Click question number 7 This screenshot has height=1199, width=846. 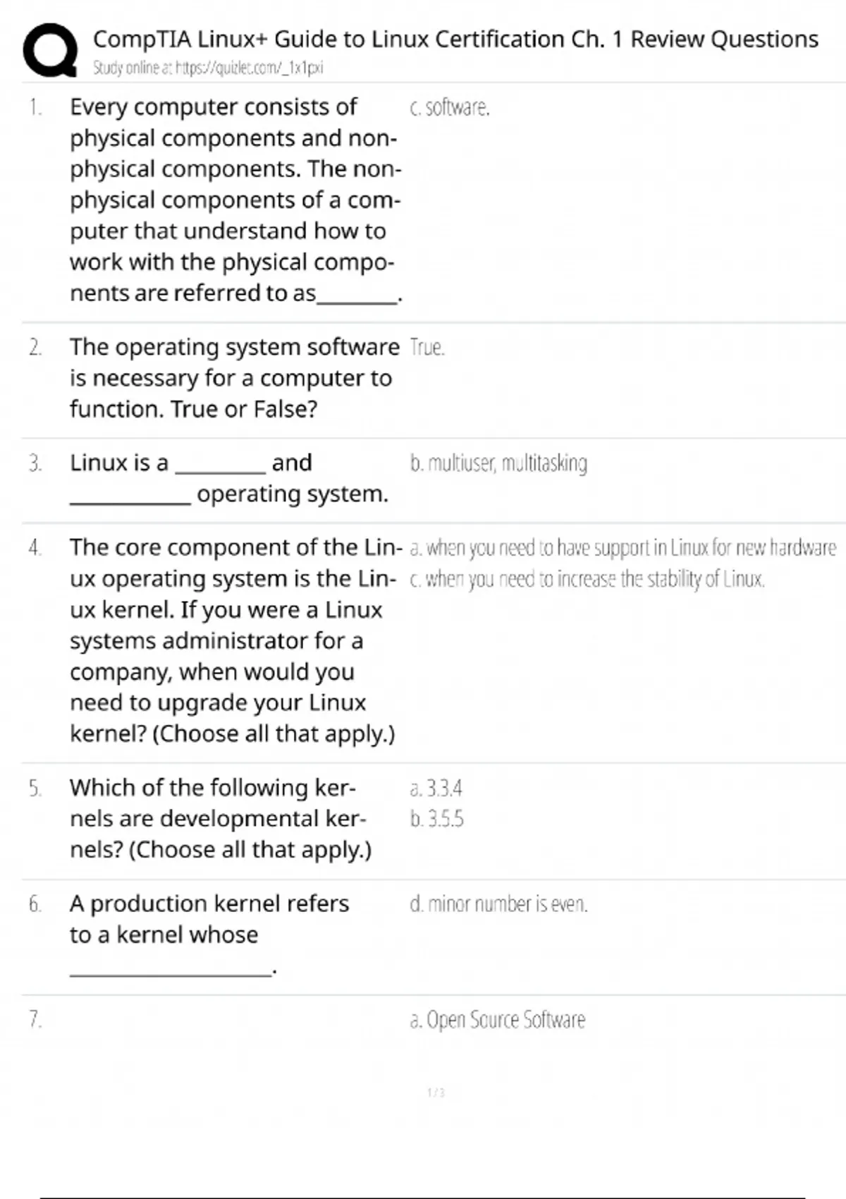pos(35,1019)
